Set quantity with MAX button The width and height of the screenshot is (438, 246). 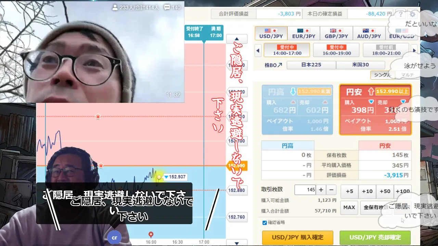click(x=349, y=207)
